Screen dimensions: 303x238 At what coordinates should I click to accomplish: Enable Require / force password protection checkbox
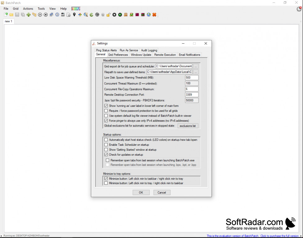point(106,111)
